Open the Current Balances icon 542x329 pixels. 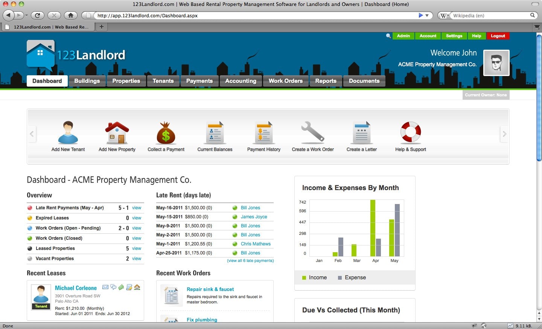tap(215, 133)
